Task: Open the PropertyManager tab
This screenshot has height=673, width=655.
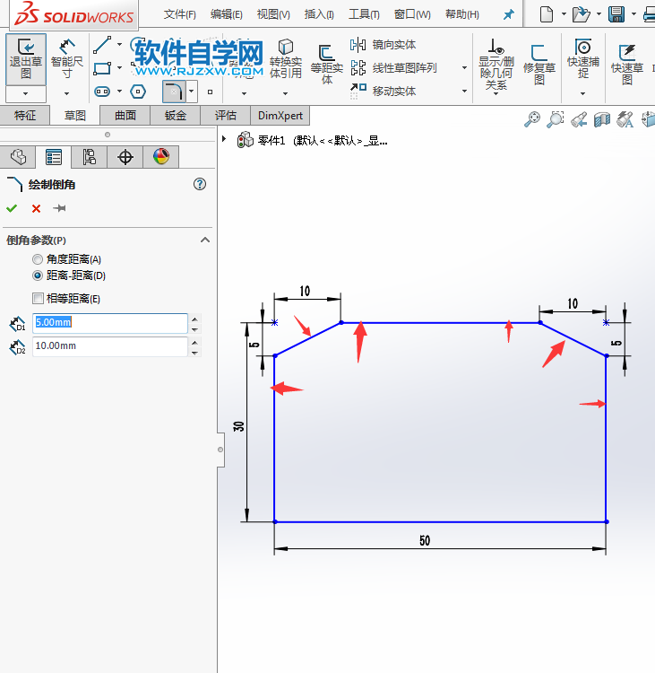Action: (x=54, y=157)
